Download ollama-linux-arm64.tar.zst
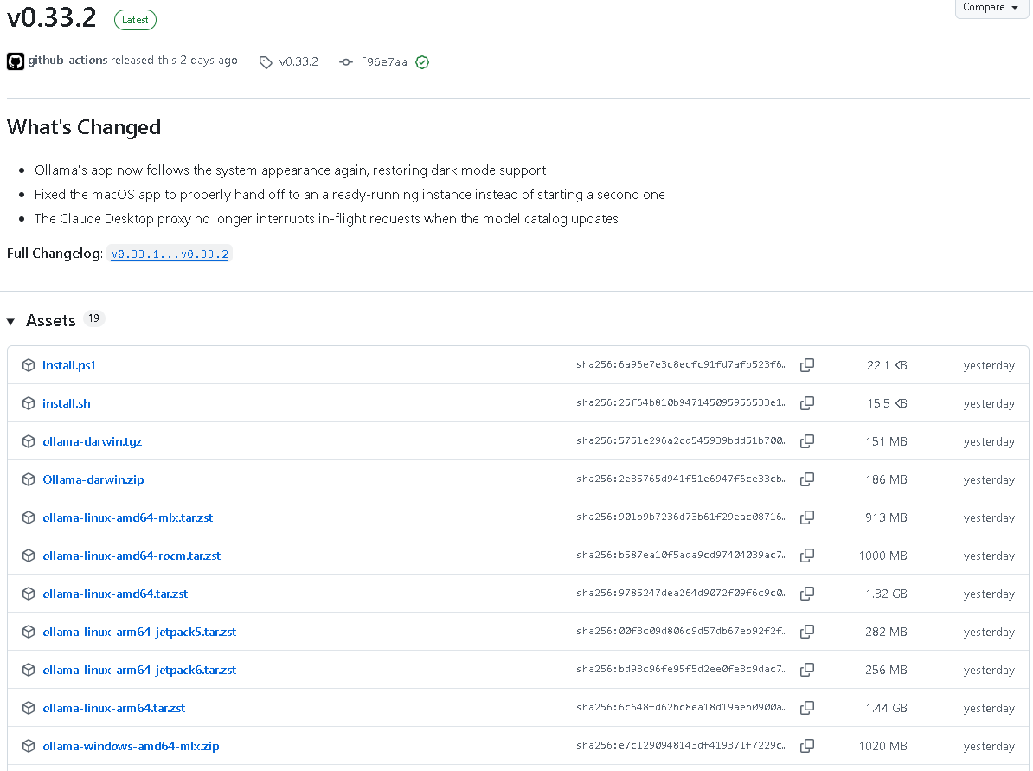This screenshot has width=1033, height=771. click(x=114, y=708)
